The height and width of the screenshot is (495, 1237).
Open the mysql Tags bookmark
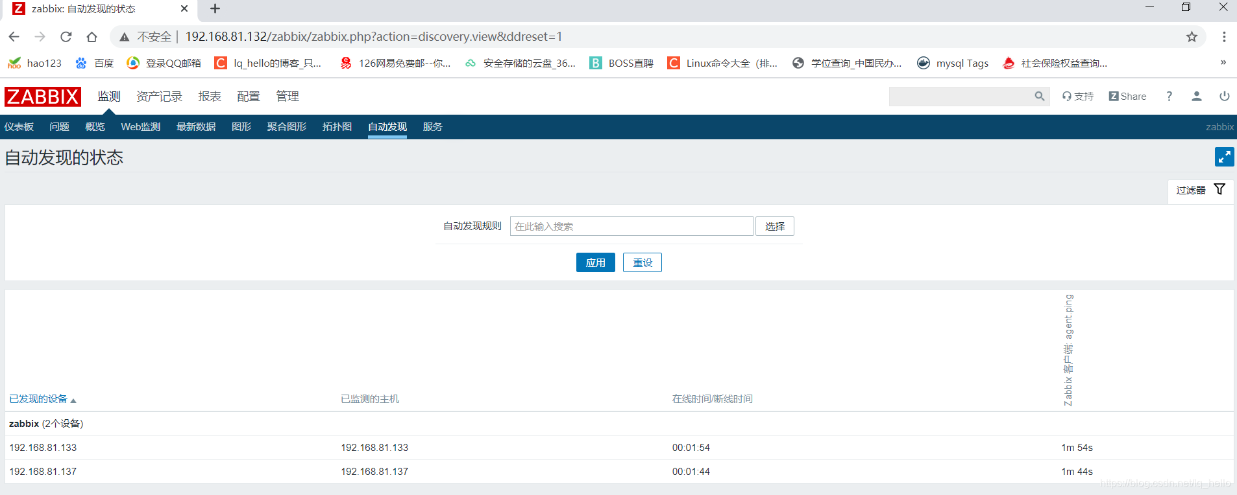953,63
